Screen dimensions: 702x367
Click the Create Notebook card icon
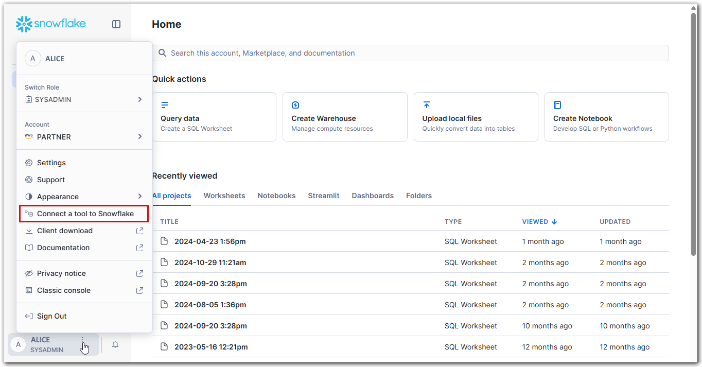557,105
